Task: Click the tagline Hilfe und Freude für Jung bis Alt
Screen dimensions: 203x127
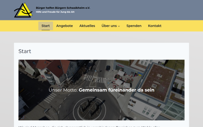Action: click(55, 12)
